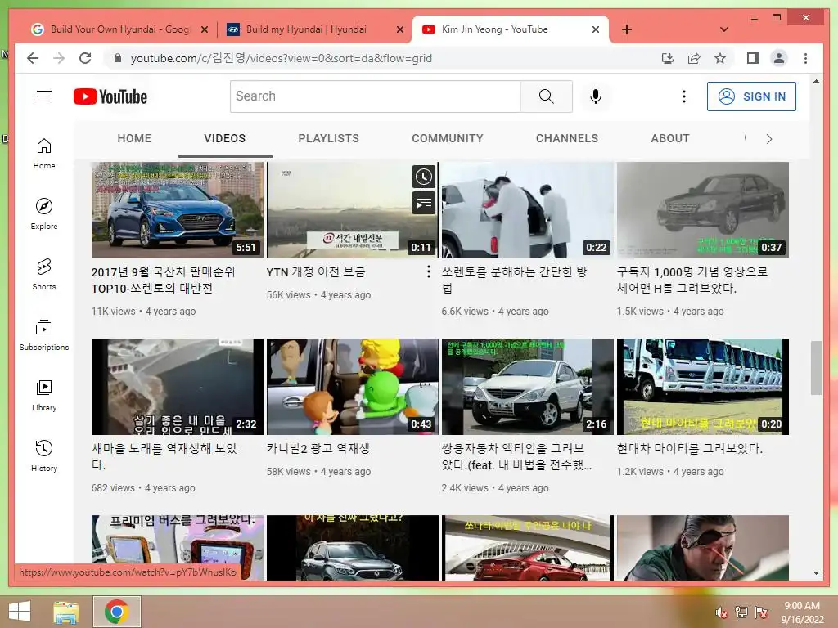Reload the page

pyautogui.click(x=85, y=58)
